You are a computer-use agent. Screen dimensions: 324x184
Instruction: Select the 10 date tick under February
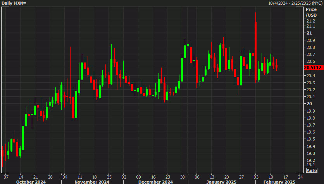click(271, 177)
